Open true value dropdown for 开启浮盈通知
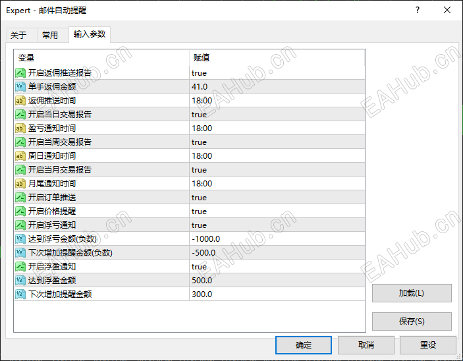 coord(277,267)
